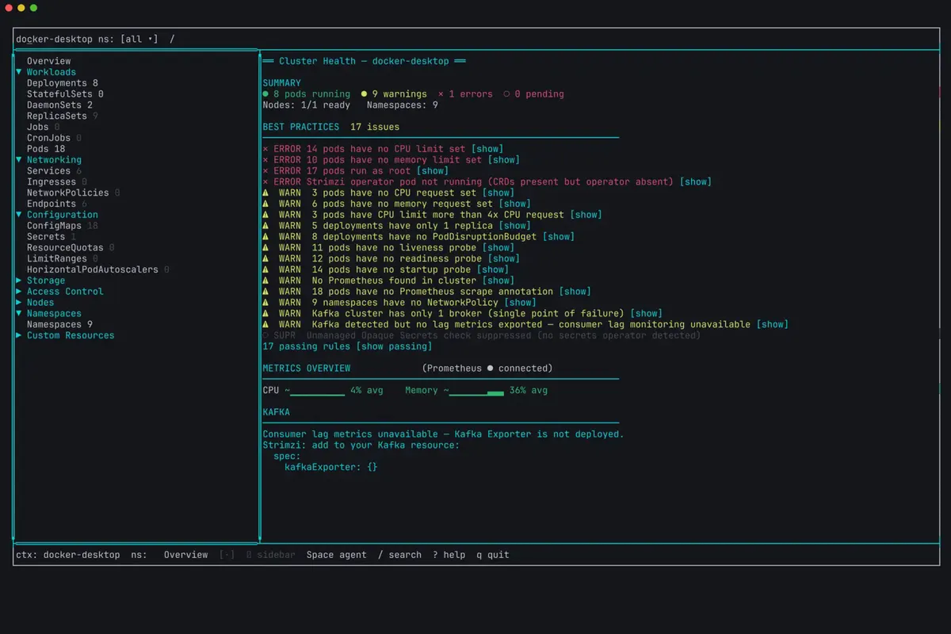Show pods with no CPU limit
This screenshot has width=951, height=634.
click(487, 149)
